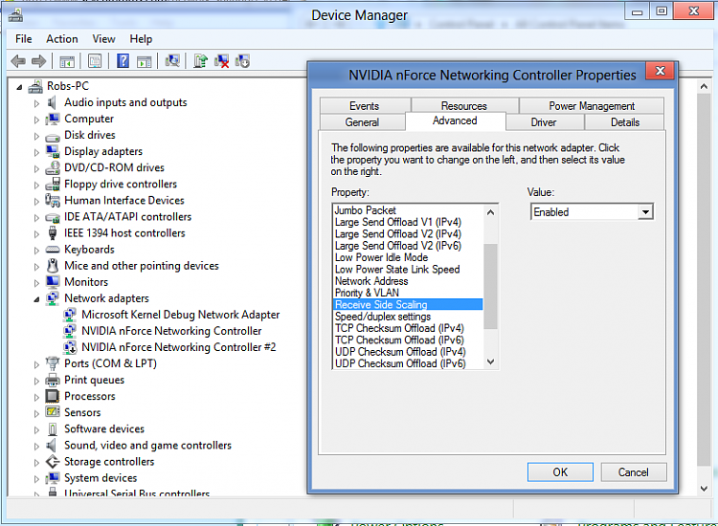Click the Uninstall device red X icon
This screenshot has height=526, width=718.
coord(222,61)
